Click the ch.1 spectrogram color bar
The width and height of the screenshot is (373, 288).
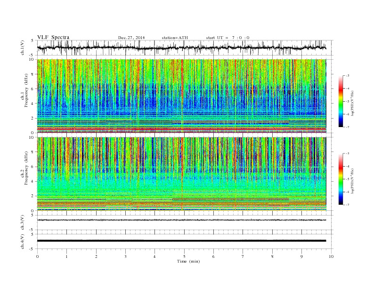tap(341, 101)
